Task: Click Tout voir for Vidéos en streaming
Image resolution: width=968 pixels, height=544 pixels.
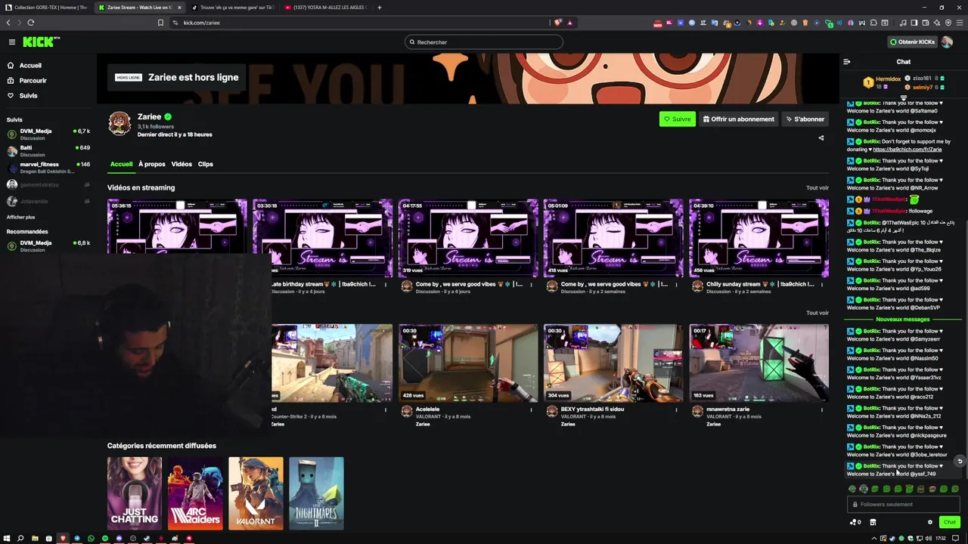Action: pyautogui.click(x=817, y=188)
